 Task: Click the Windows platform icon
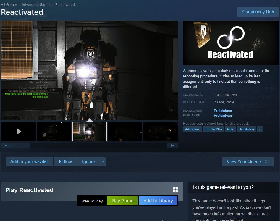tap(175, 190)
